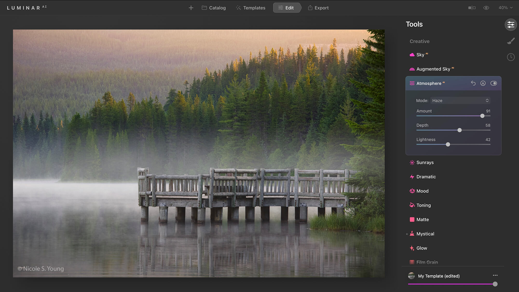
Task: Click the Tools sliders panel icon
Action: [511, 25]
